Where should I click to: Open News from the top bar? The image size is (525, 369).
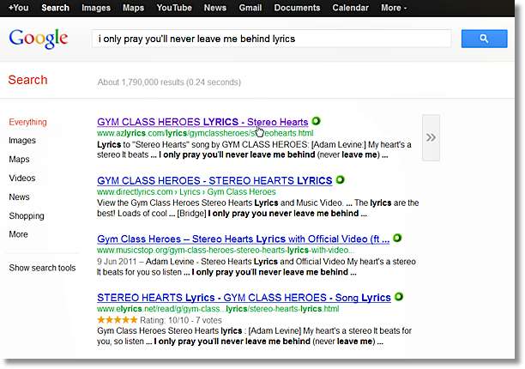coord(215,8)
